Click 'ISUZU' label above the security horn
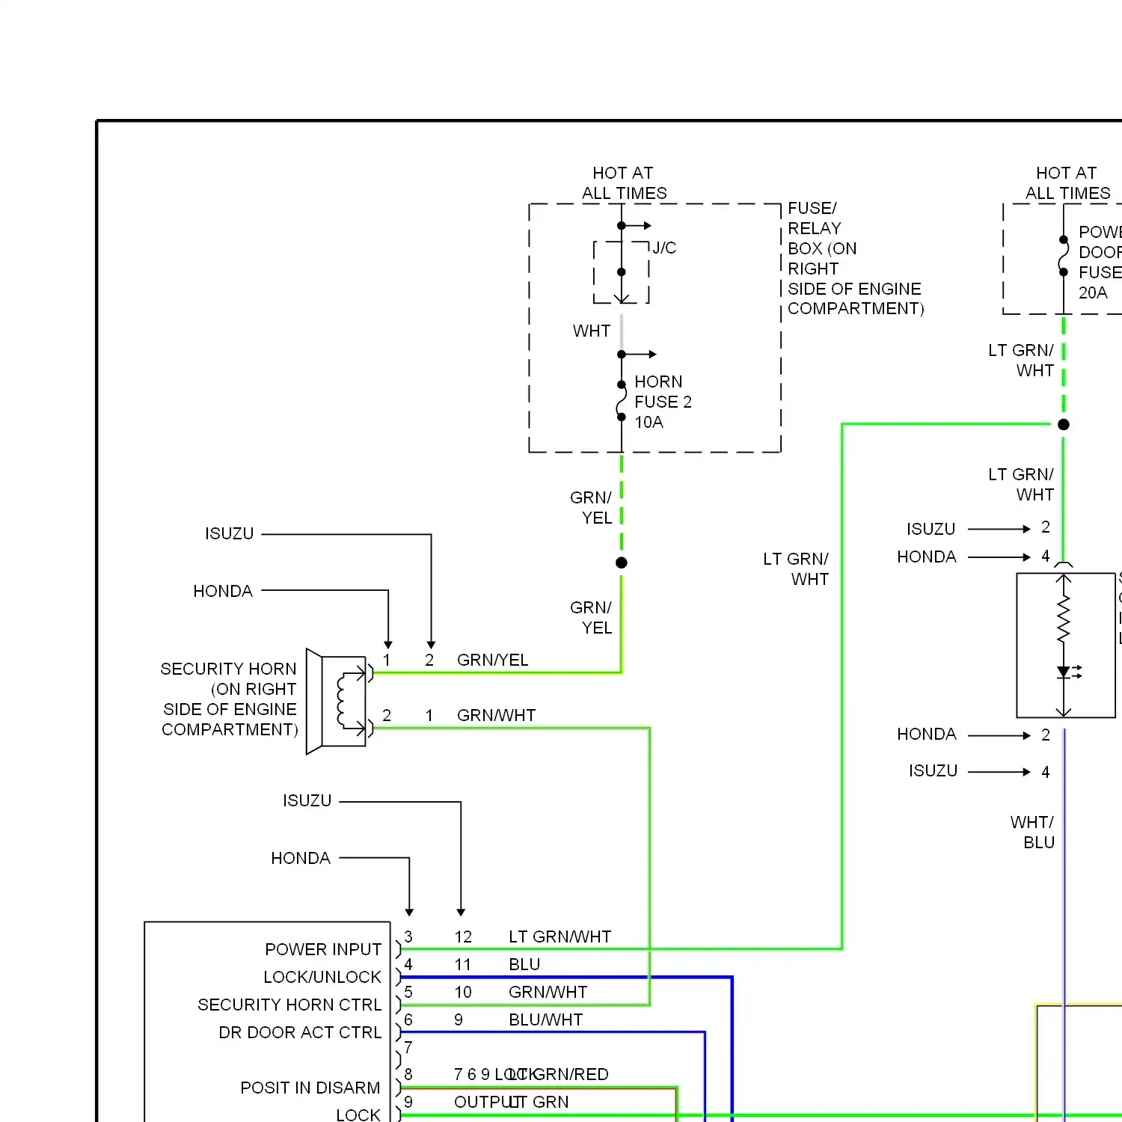 coord(230,533)
